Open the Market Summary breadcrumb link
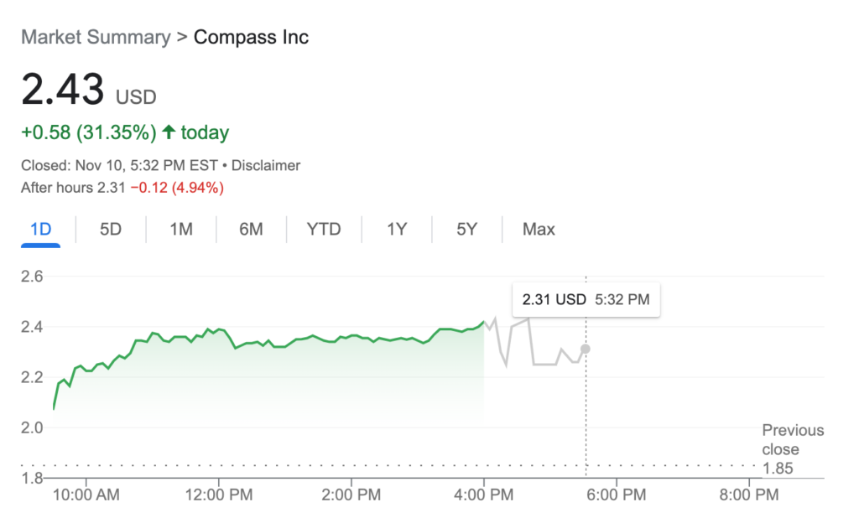 (x=96, y=37)
